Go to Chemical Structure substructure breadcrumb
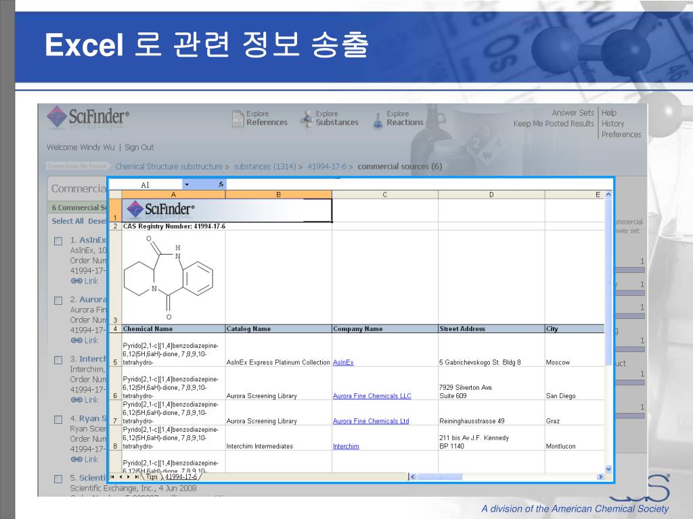The width and height of the screenshot is (693, 519). pyautogui.click(x=169, y=167)
